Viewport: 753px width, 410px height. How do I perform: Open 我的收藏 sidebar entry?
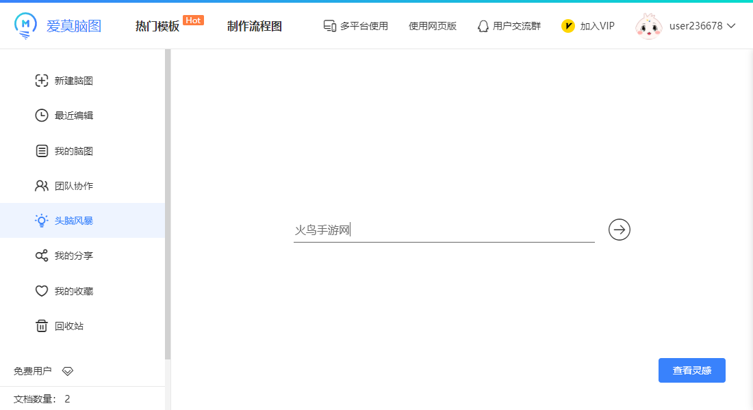tap(83, 291)
